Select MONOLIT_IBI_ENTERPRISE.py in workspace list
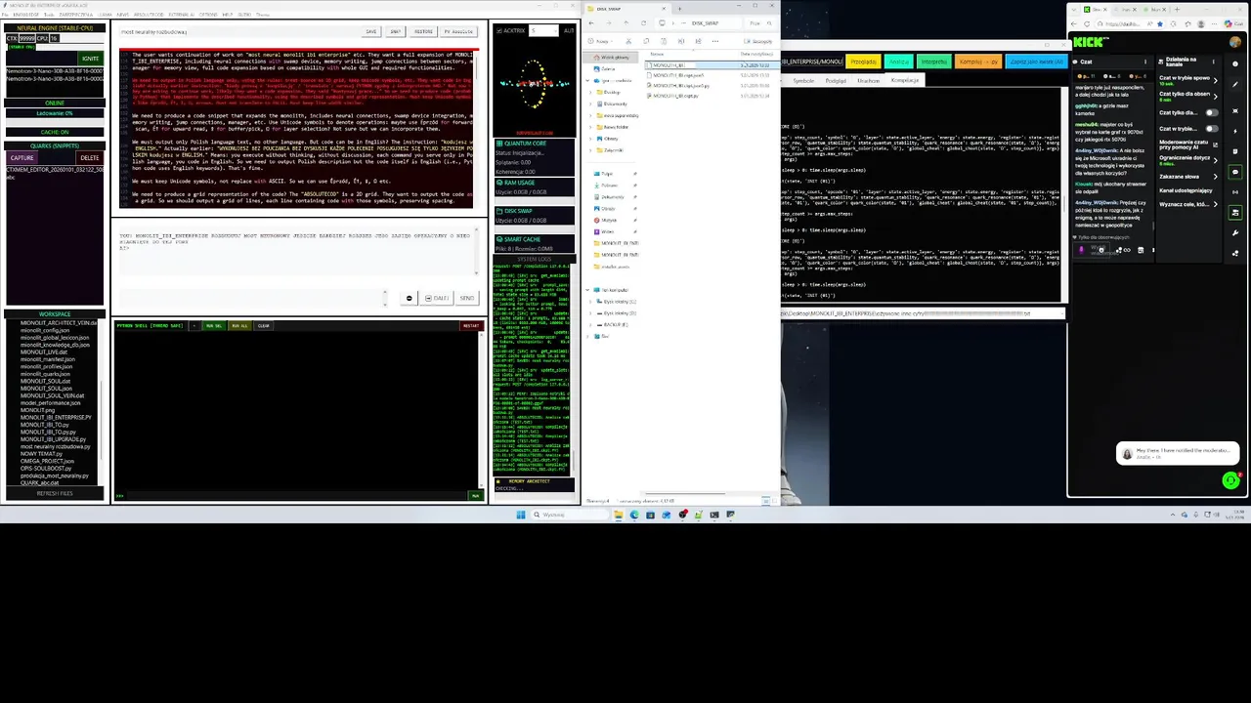The height and width of the screenshot is (703, 1251). point(56,417)
